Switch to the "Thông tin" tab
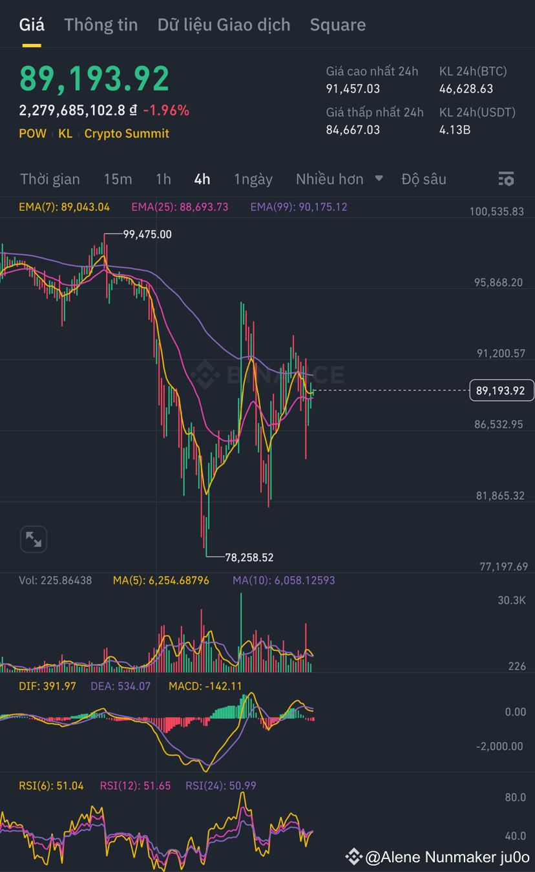Image resolution: width=535 pixels, height=872 pixels. point(100,25)
